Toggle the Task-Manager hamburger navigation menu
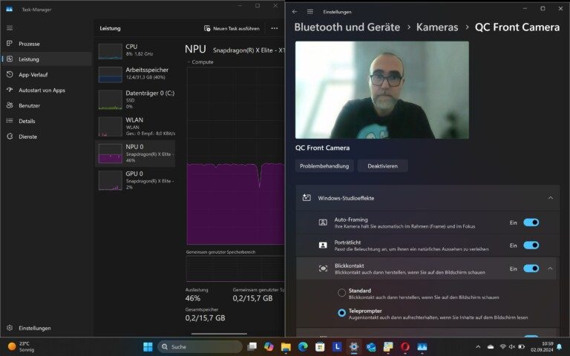The height and width of the screenshot is (356, 570). [x=10, y=28]
